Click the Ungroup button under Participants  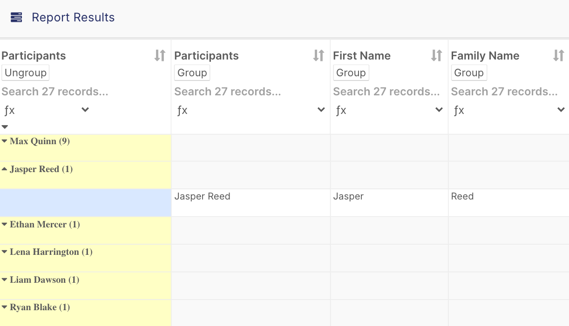pyautogui.click(x=26, y=73)
